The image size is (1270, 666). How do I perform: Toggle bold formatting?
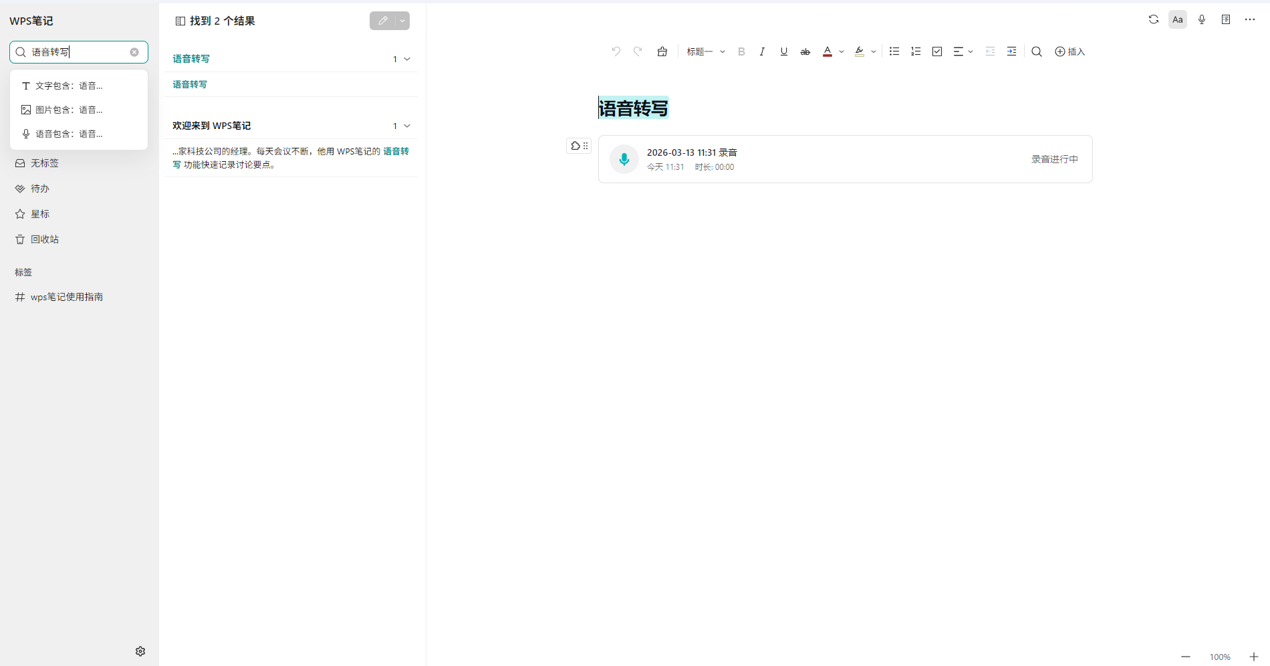pyautogui.click(x=741, y=51)
